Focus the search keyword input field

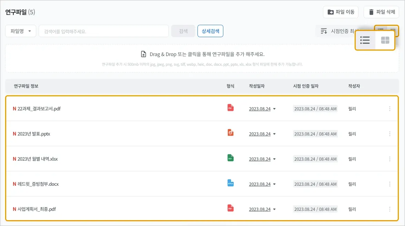pyautogui.click(x=103, y=31)
